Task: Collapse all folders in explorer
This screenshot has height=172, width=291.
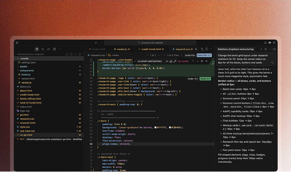Action: (x=80, y=54)
